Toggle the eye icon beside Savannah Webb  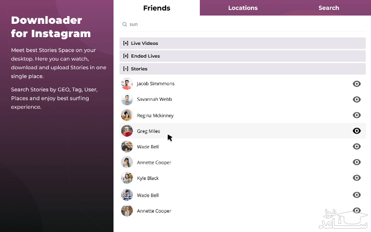357,100
